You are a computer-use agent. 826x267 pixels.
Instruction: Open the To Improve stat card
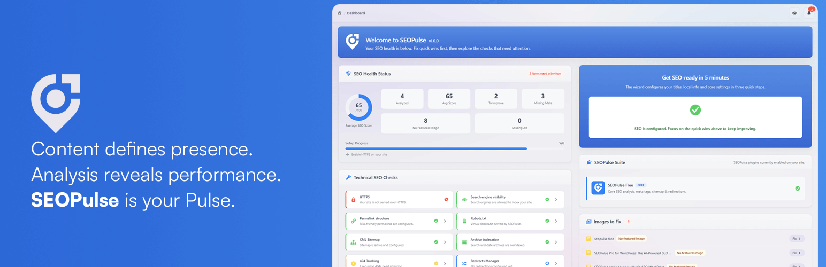[496, 99]
